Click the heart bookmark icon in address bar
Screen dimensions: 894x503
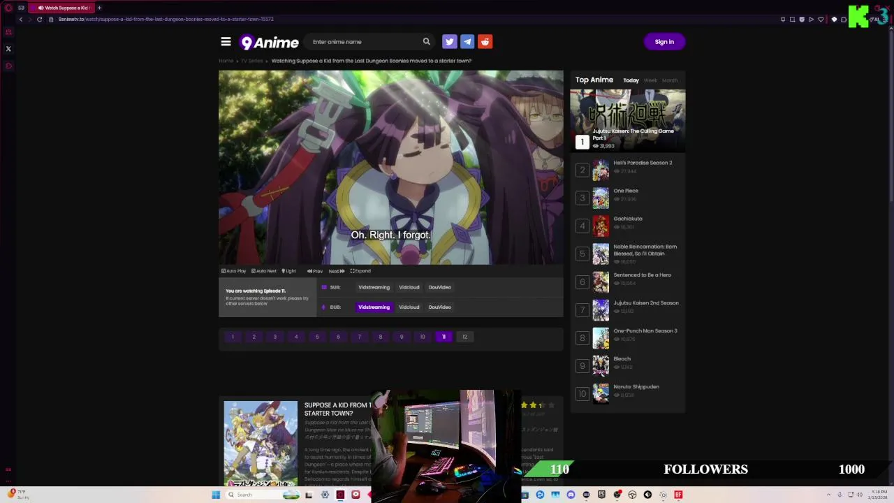point(821,19)
